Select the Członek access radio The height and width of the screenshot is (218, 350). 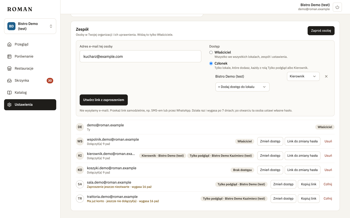[x=211, y=63]
